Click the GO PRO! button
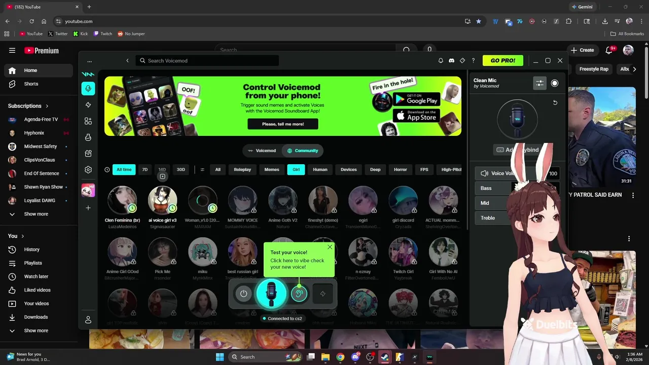649x365 pixels. 503,61
